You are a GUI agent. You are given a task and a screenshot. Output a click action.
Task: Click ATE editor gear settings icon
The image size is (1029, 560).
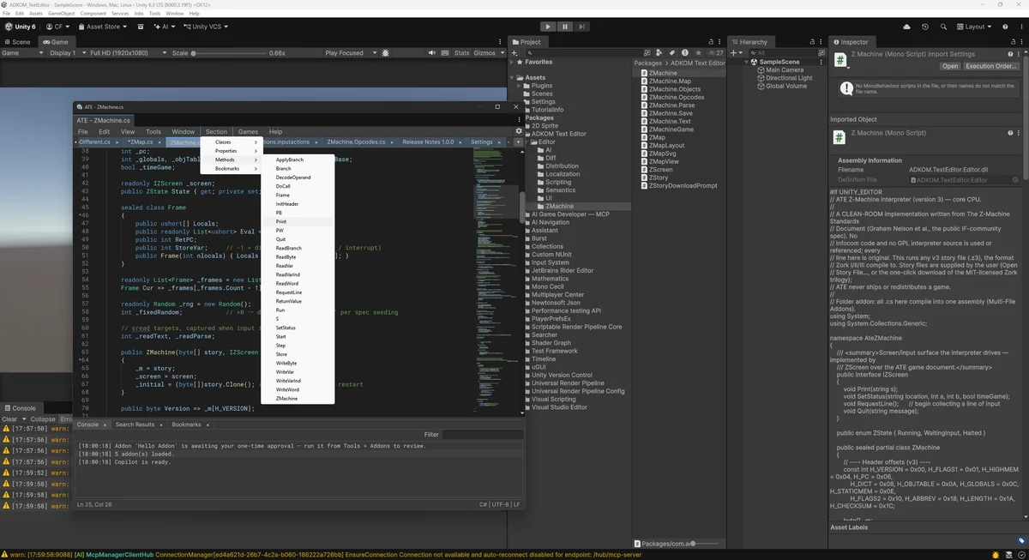[x=519, y=132]
